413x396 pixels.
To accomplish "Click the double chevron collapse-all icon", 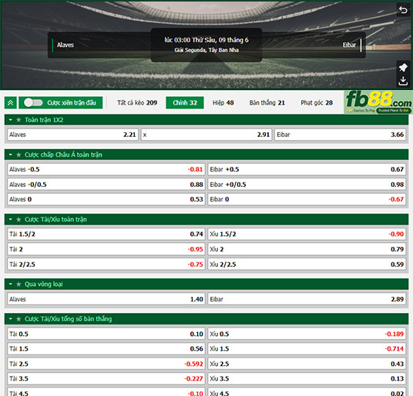I will (x=11, y=103).
